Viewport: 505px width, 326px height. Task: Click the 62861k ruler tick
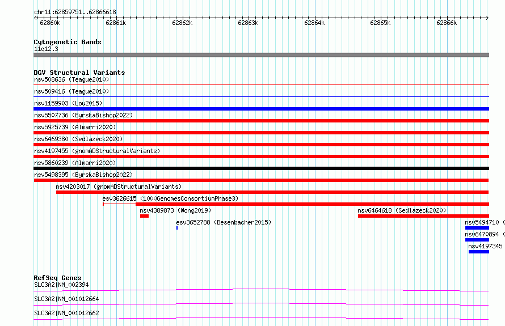(116, 23)
